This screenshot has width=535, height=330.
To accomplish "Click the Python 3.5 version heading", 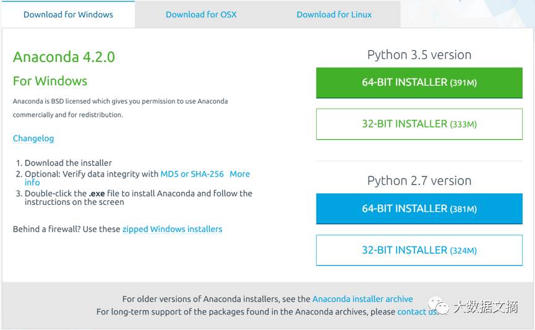I will coord(419,54).
